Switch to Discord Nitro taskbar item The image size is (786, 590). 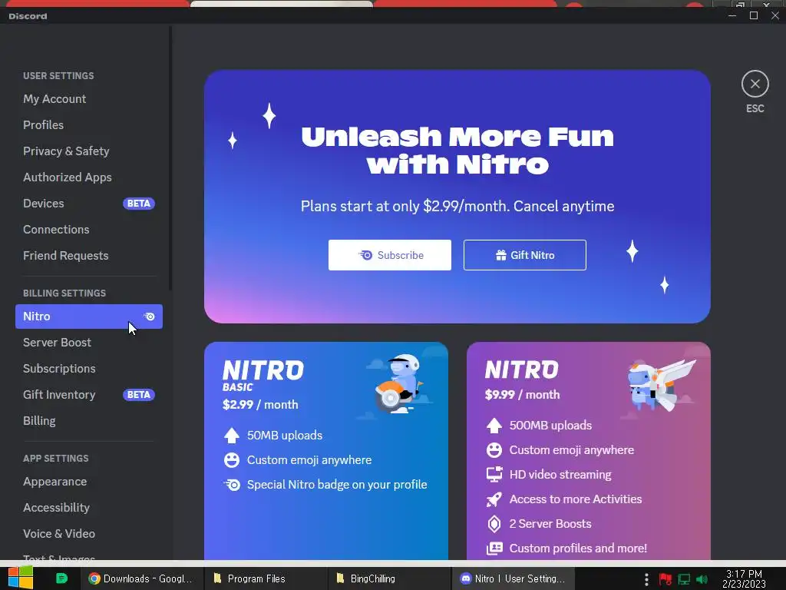click(x=512, y=578)
